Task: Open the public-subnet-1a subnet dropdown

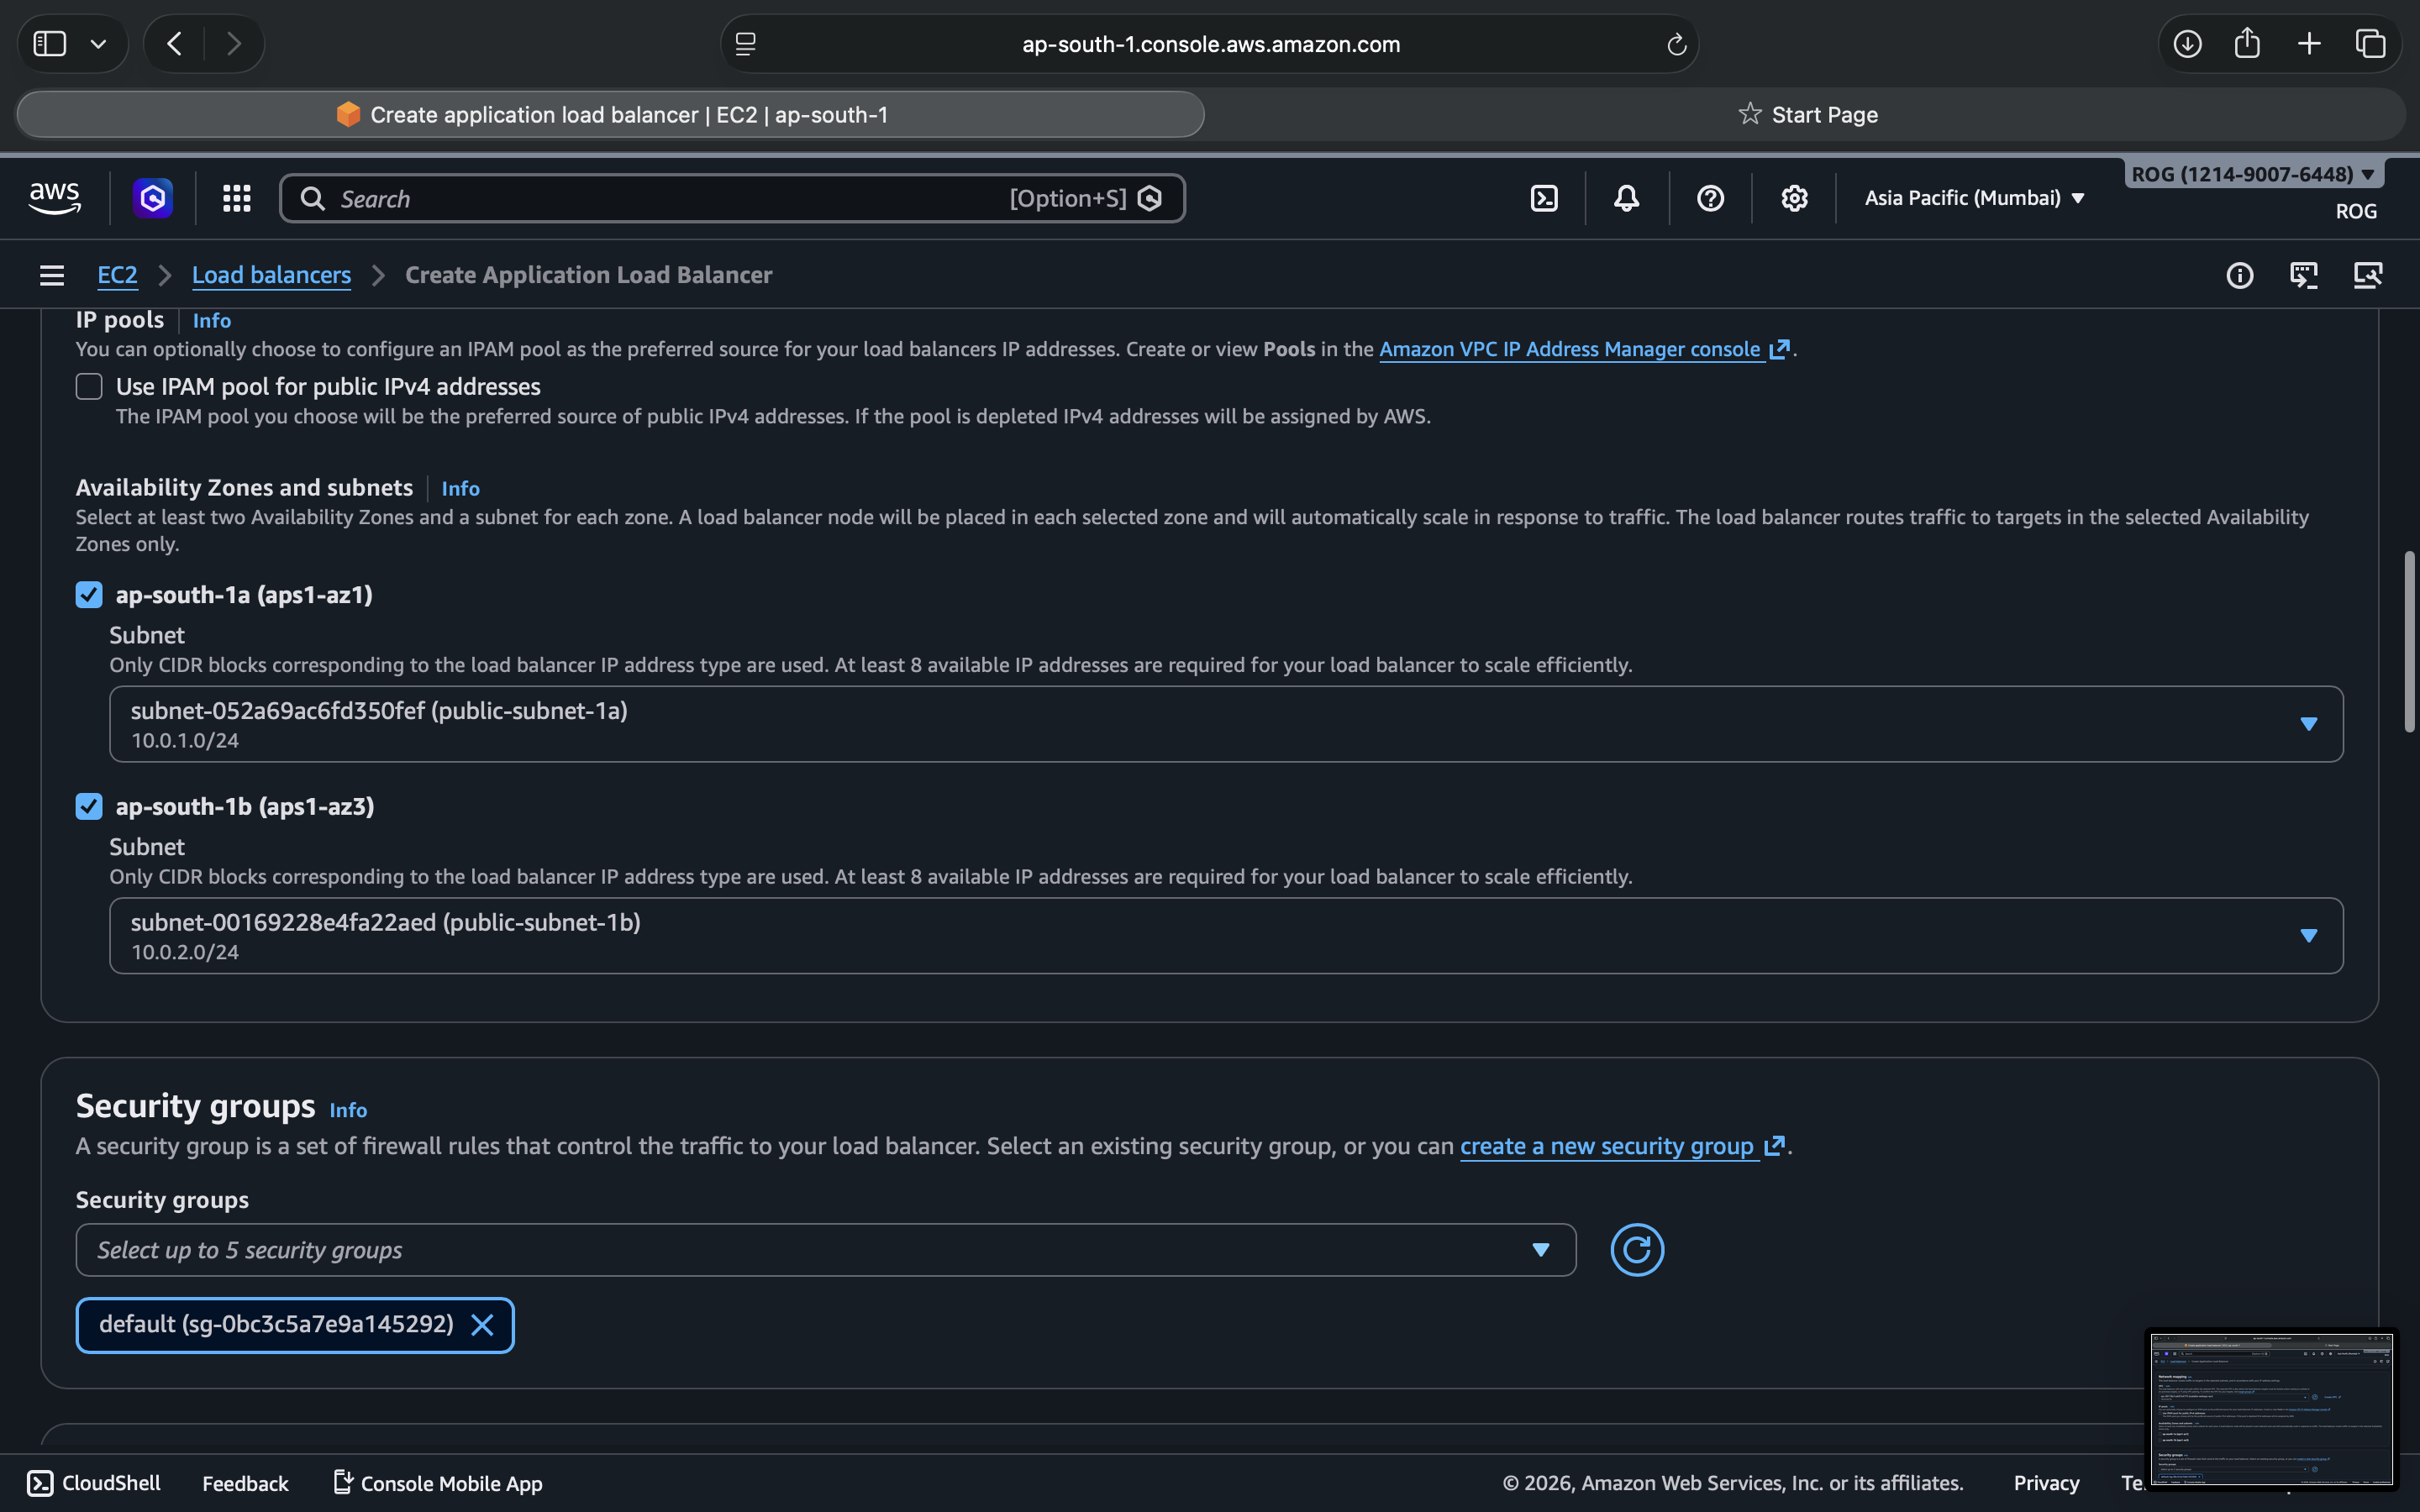Action: (1225, 724)
